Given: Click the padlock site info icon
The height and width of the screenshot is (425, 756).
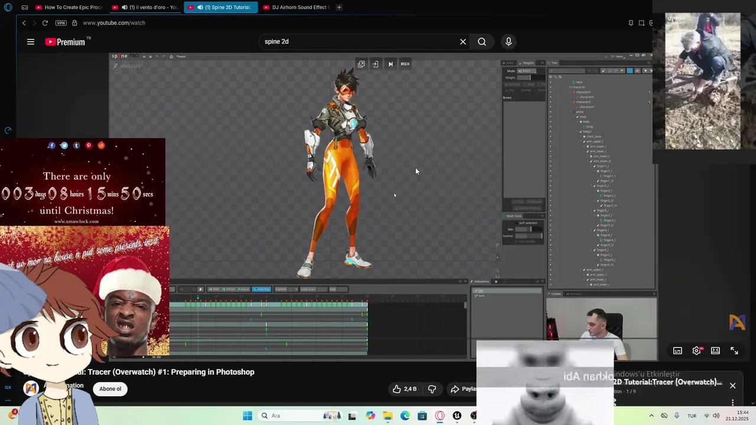Looking at the screenshot, I should point(74,22).
